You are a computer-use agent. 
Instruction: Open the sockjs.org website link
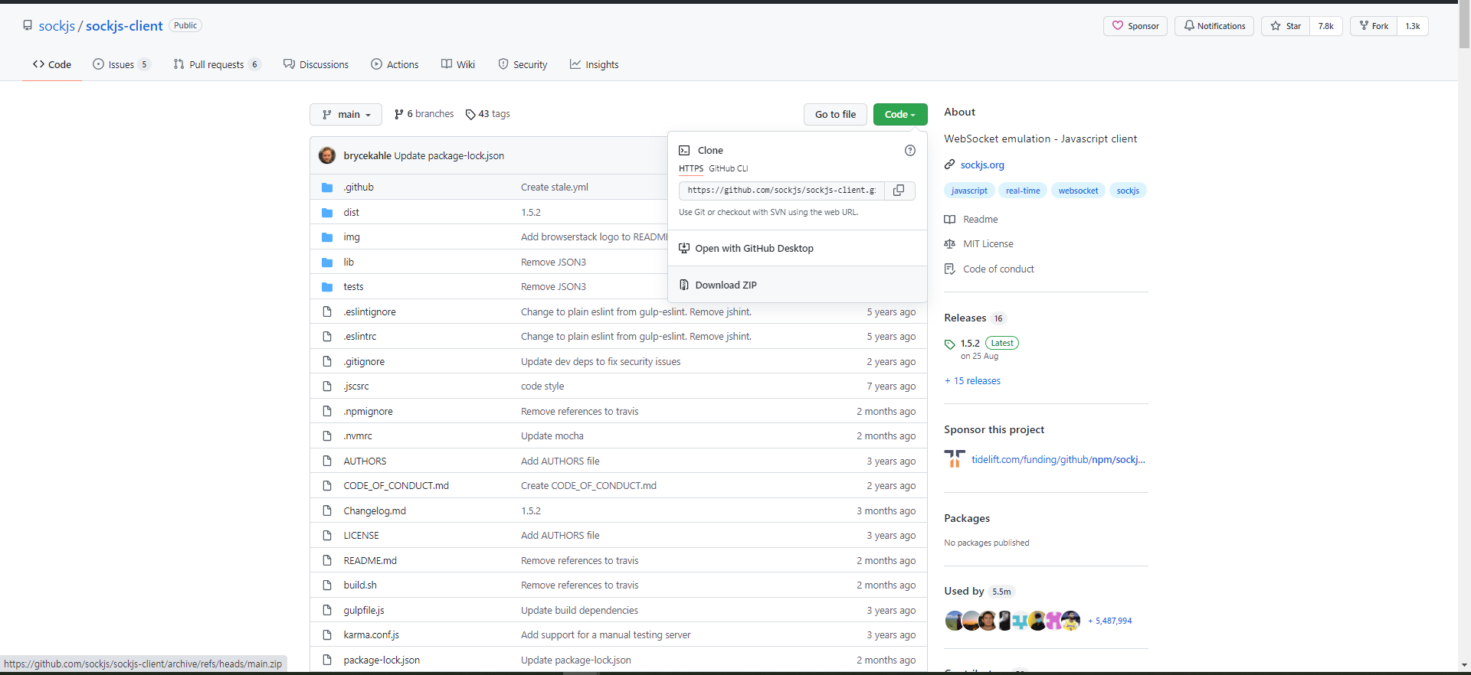click(982, 165)
